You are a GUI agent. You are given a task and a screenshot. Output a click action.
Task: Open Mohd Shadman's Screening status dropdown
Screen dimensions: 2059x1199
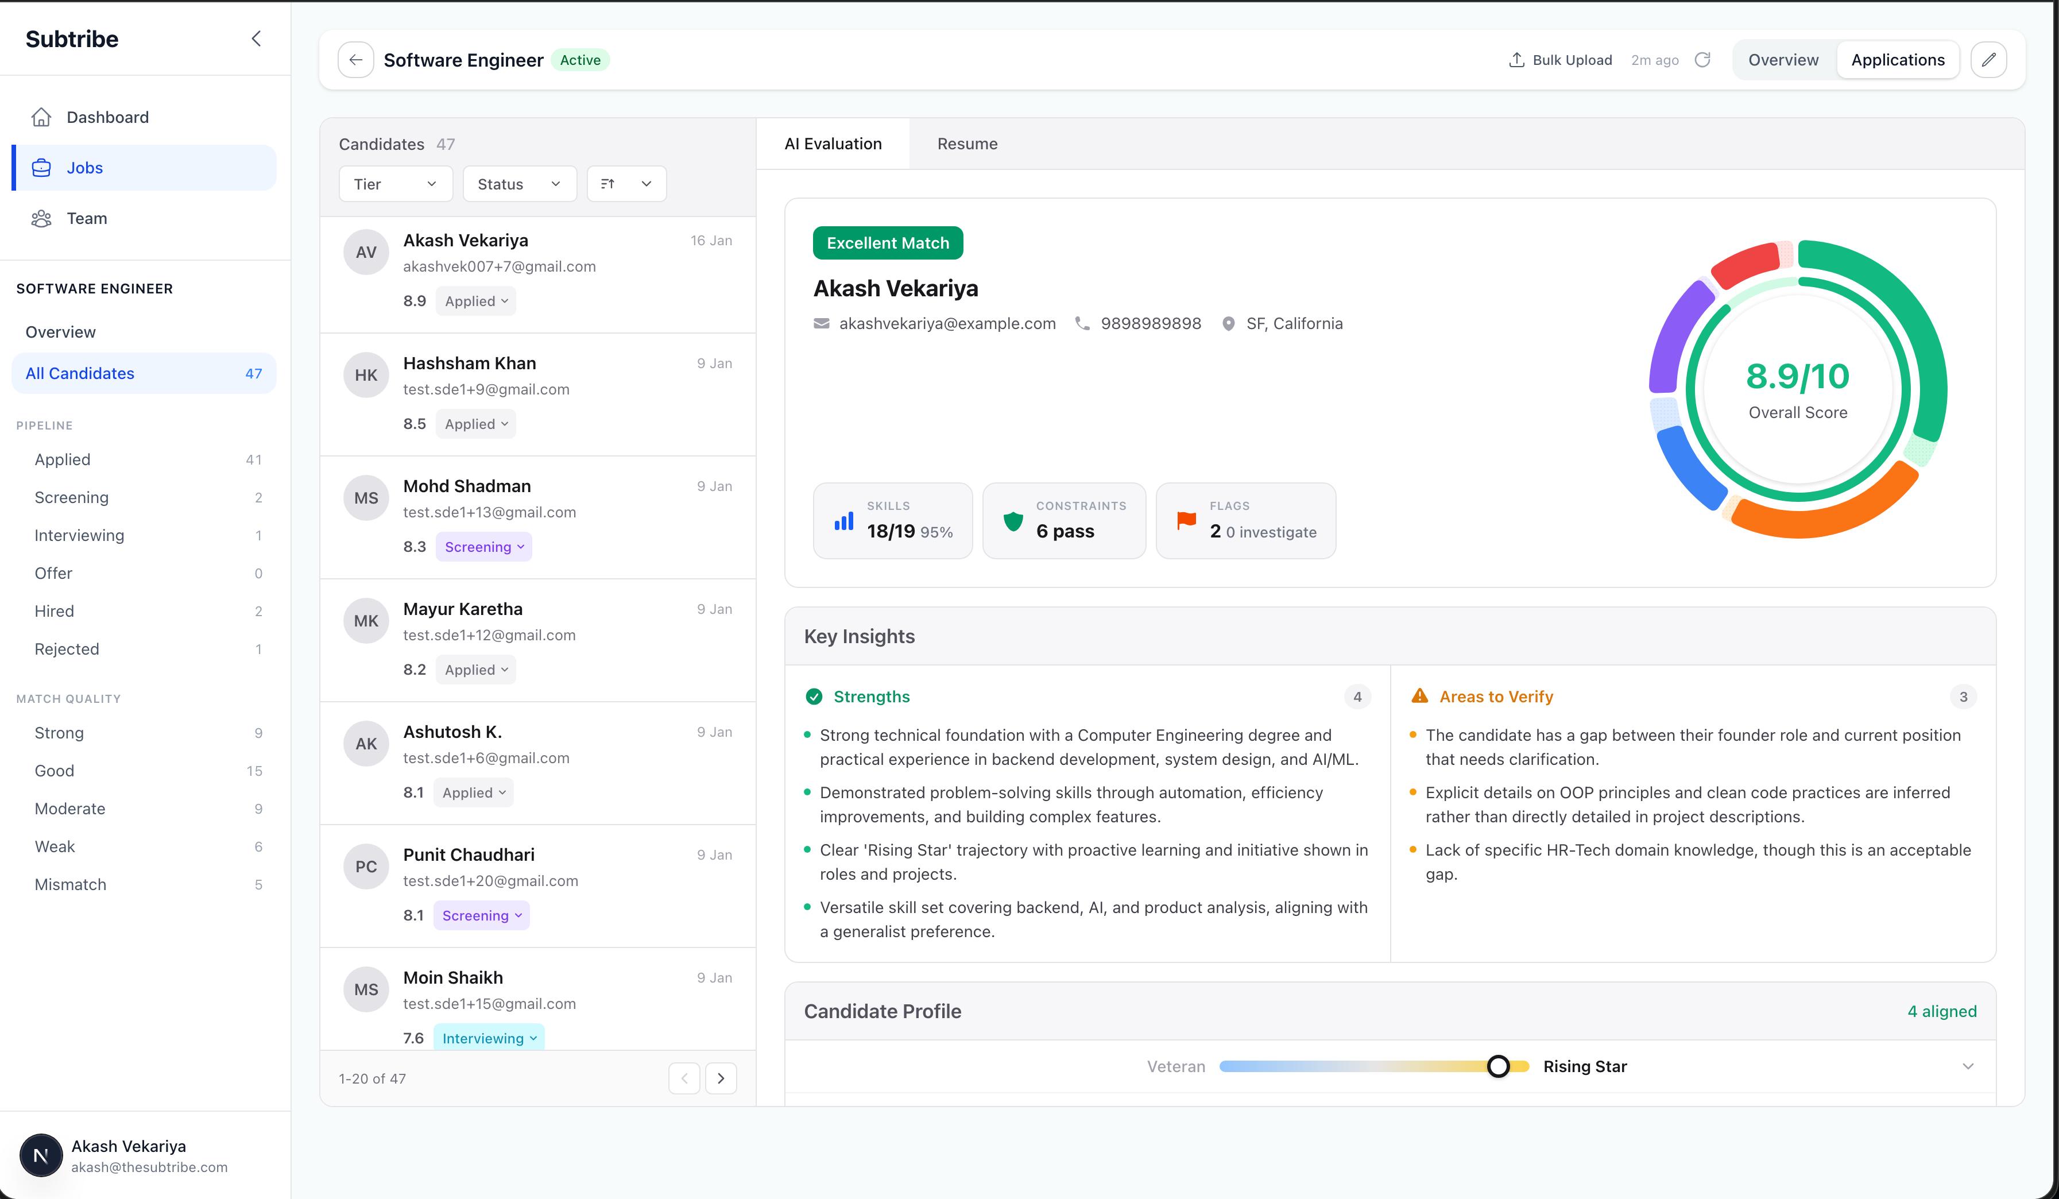point(483,547)
